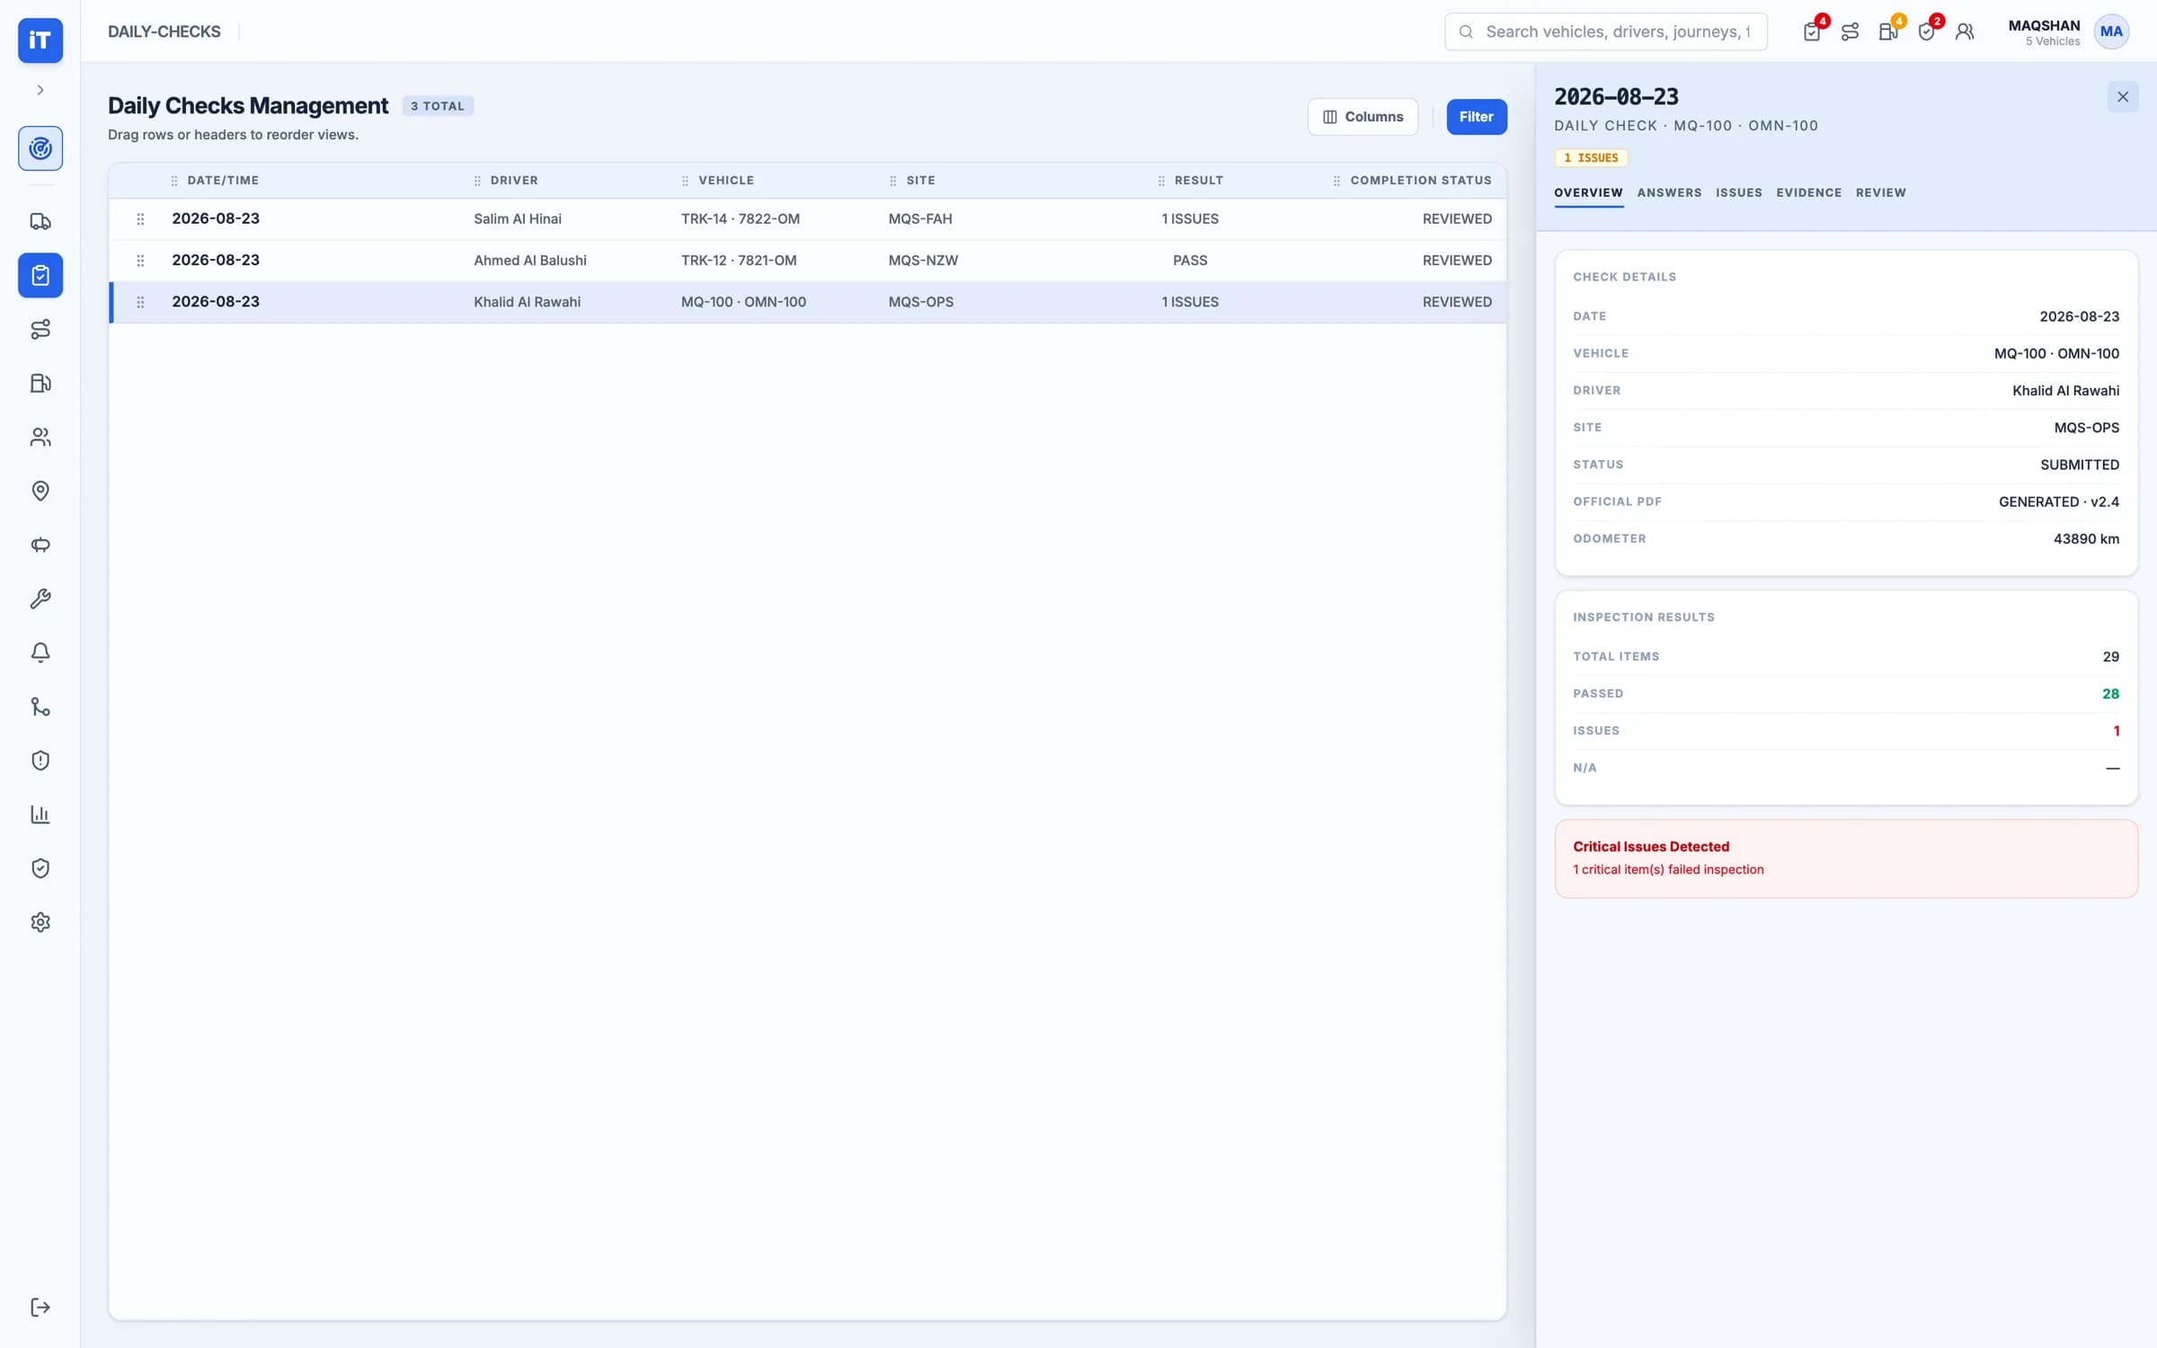Click the blue Filter button

[x=1476, y=117]
